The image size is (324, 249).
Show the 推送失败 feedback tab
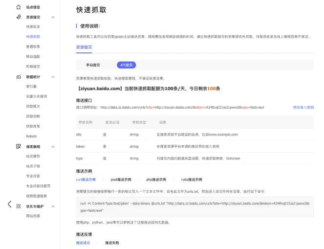[x=112, y=243]
